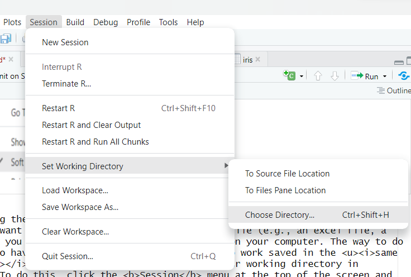
Task: Open the Build menu
Action: tap(75, 22)
